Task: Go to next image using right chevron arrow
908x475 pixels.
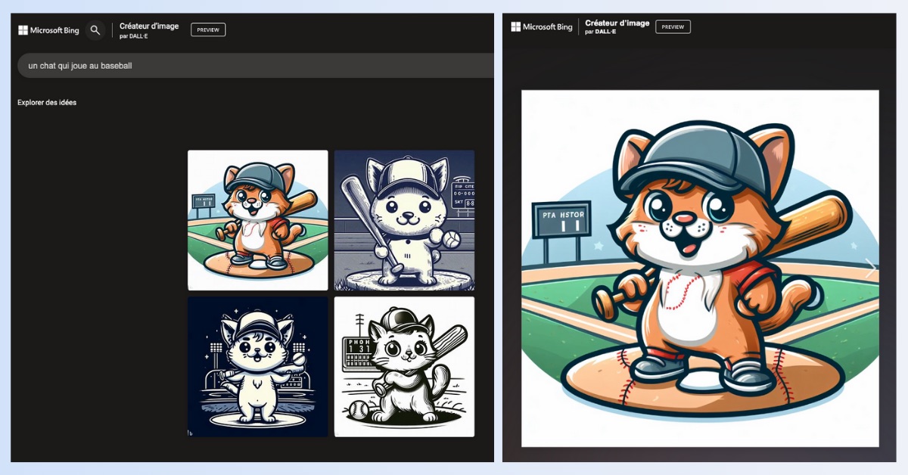Action: (870, 268)
